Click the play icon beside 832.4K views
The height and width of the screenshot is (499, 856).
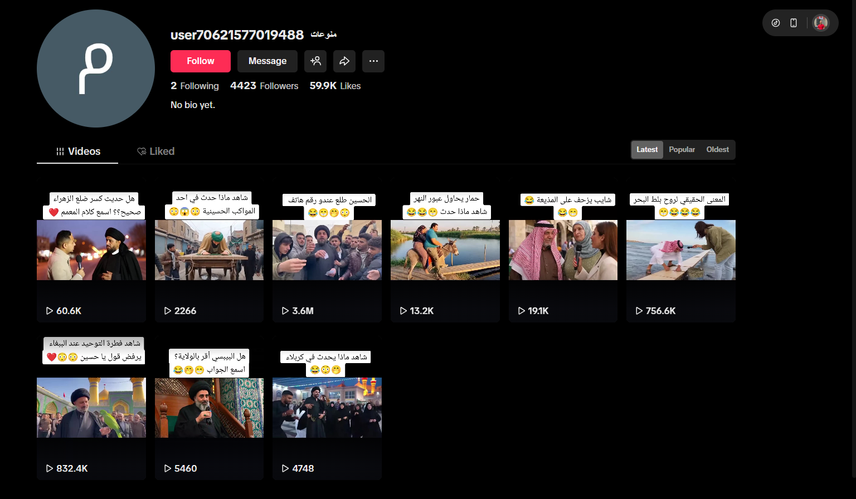pos(50,468)
